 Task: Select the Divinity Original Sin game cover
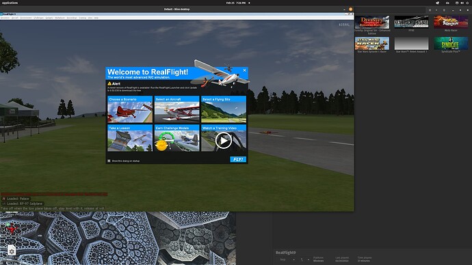click(x=371, y=23)
